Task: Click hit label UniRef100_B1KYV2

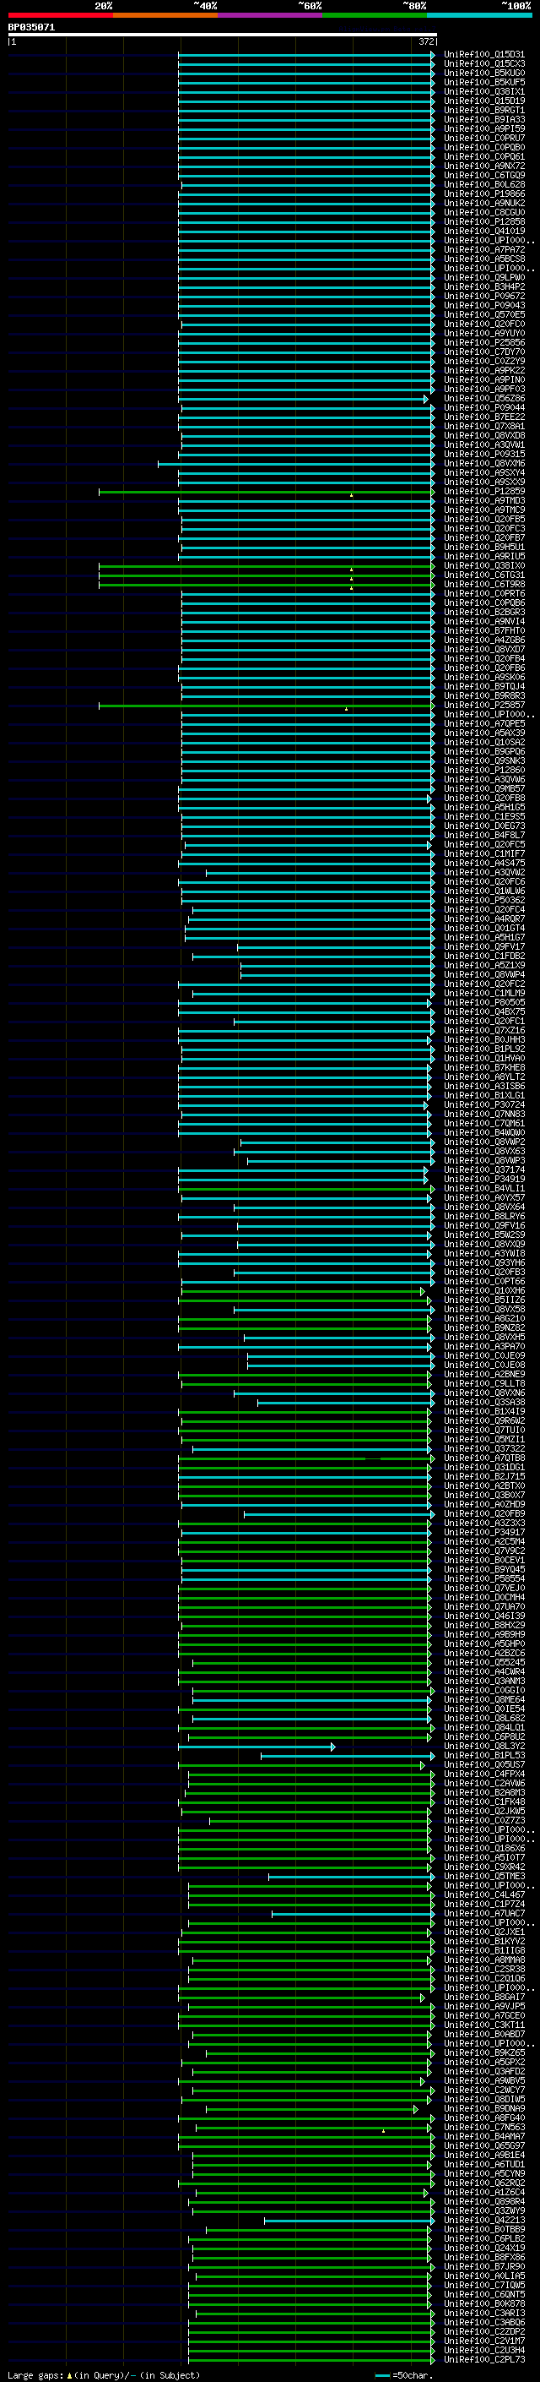Action: coord(484,1941)
